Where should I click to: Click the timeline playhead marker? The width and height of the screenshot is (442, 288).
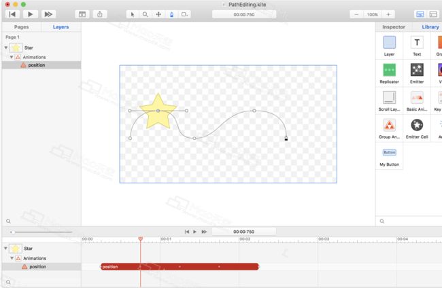pyautogui.click(x=140, y=238)
